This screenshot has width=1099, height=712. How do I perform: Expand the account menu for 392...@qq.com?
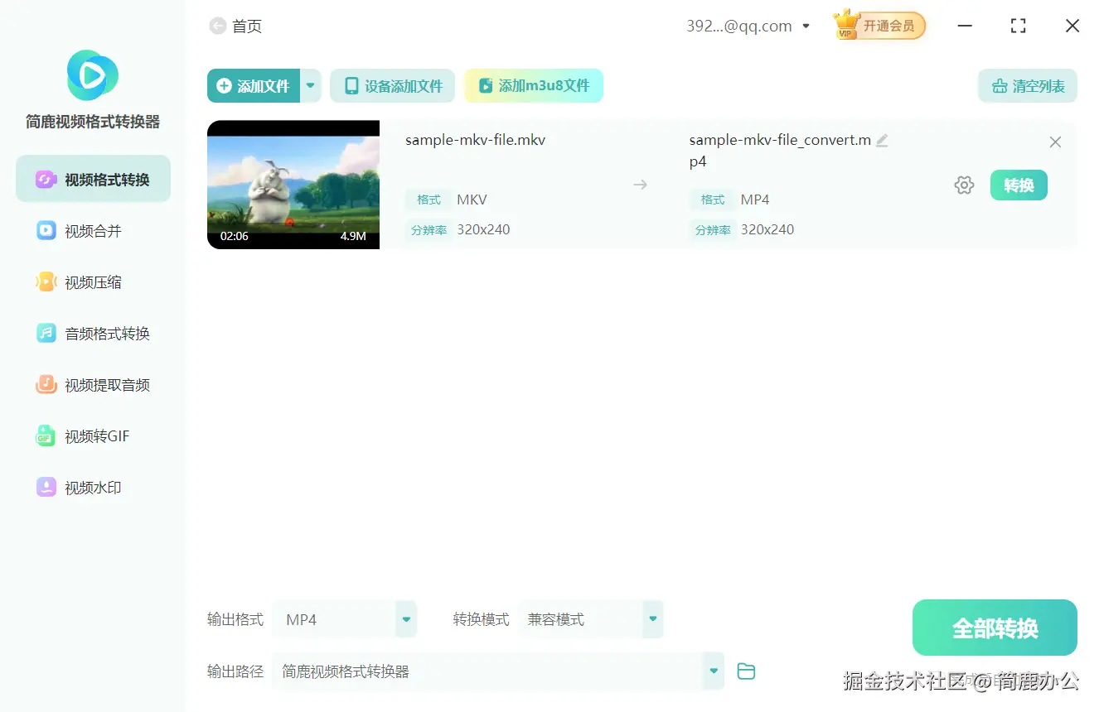(x=806, y=26)
